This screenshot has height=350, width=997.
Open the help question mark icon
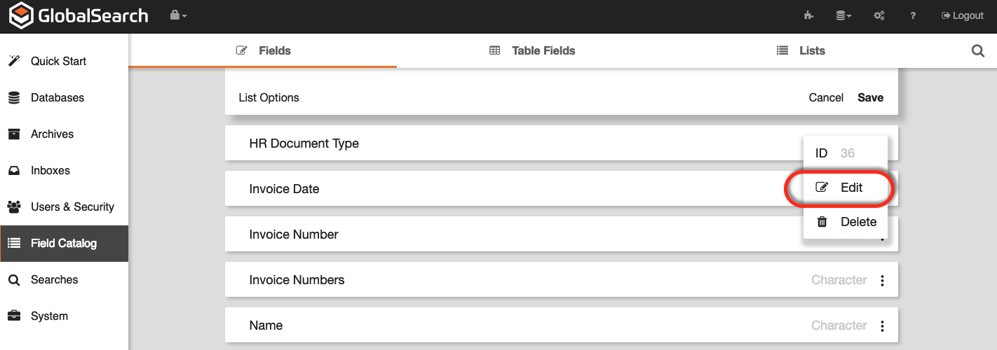(913, 16)
